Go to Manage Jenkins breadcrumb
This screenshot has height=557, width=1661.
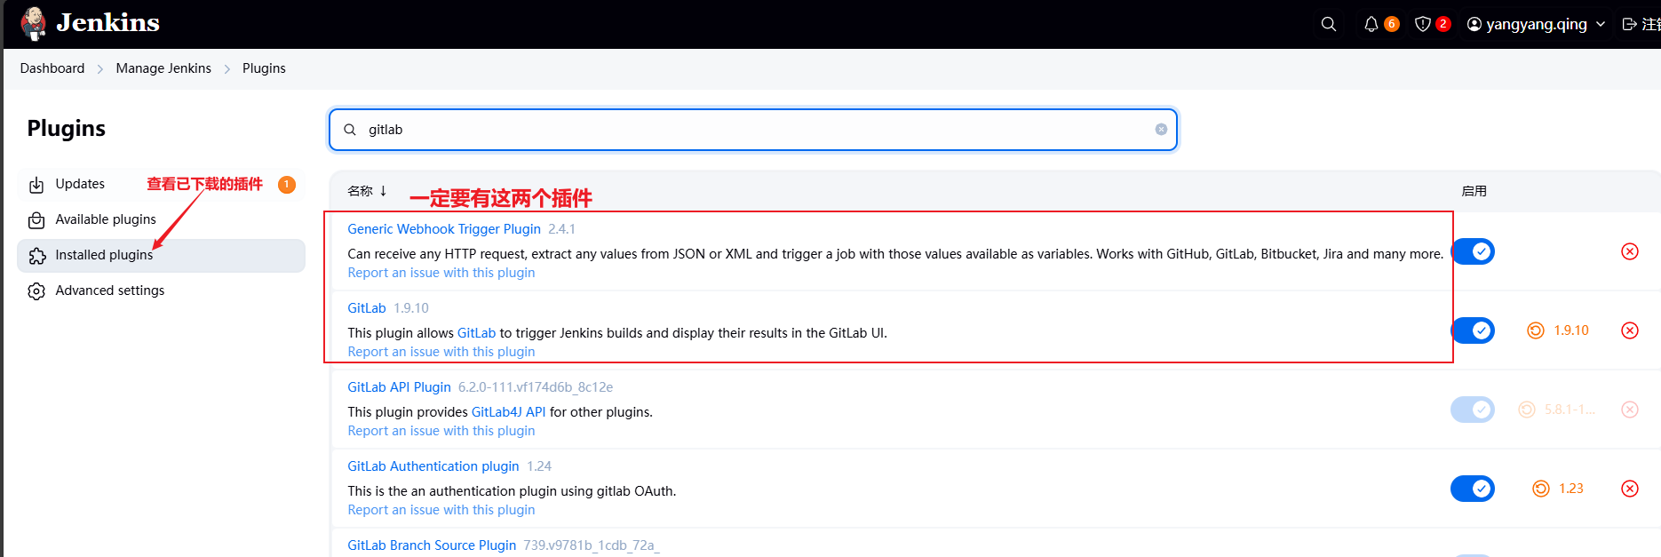[x=163, y=68]
